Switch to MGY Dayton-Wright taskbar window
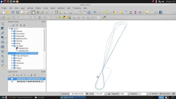The image size is (176, 99). coord(21,97)
